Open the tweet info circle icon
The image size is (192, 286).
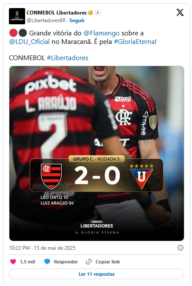coord(181,248)
